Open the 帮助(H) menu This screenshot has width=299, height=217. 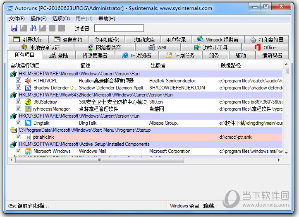[107, 19]
